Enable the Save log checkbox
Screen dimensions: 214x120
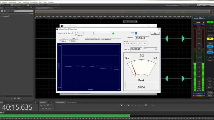pos(76,35)
